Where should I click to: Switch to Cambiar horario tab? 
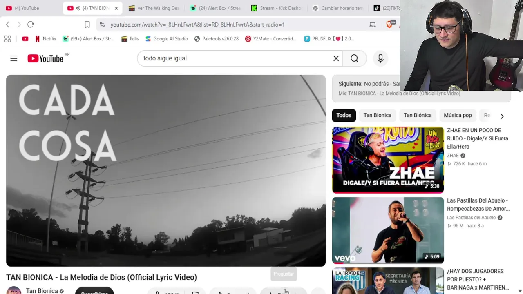pos(337,8)
